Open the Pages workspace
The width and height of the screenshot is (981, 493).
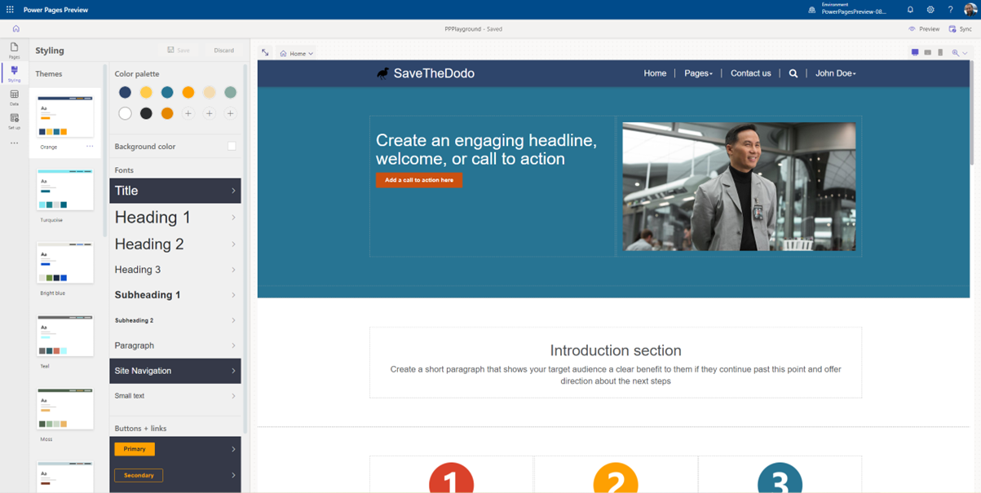pos(14,51)
